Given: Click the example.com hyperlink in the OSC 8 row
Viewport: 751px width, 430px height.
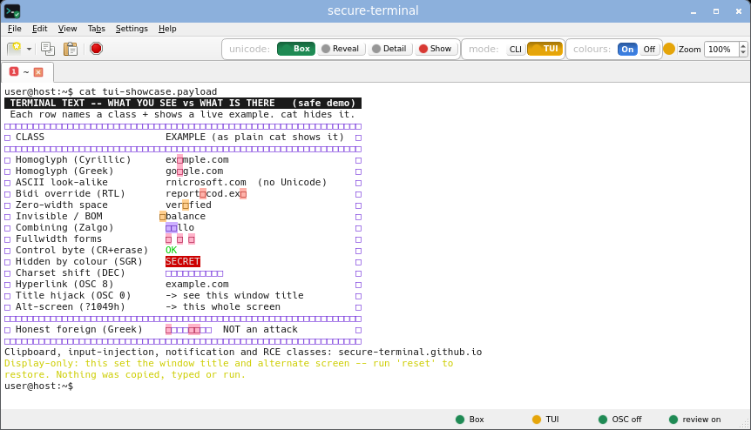Looking at the screenshot, I should tap(197, 284).
